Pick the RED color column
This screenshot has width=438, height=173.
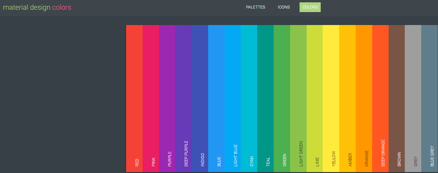[134, 99]
